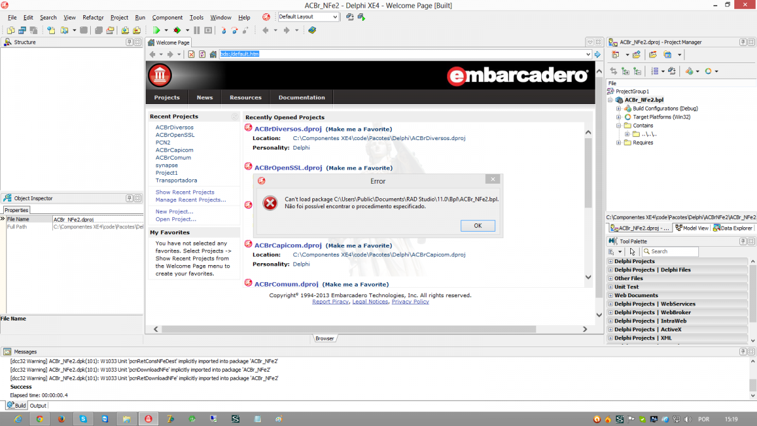Click the Firefox icon on the taskbar

click(61, 419)
